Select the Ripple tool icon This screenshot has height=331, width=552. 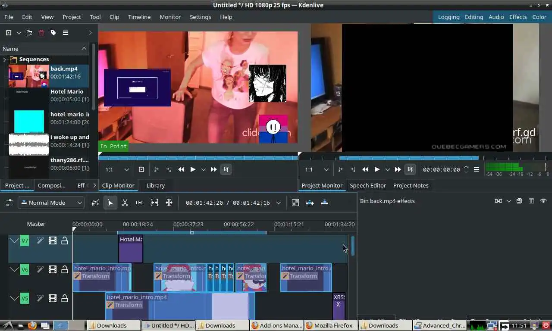[169, 203]
